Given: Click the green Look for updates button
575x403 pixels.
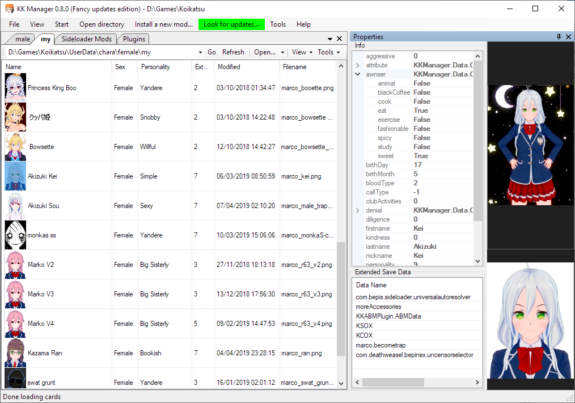Looking at the screenshot, I should coord(231,24).
